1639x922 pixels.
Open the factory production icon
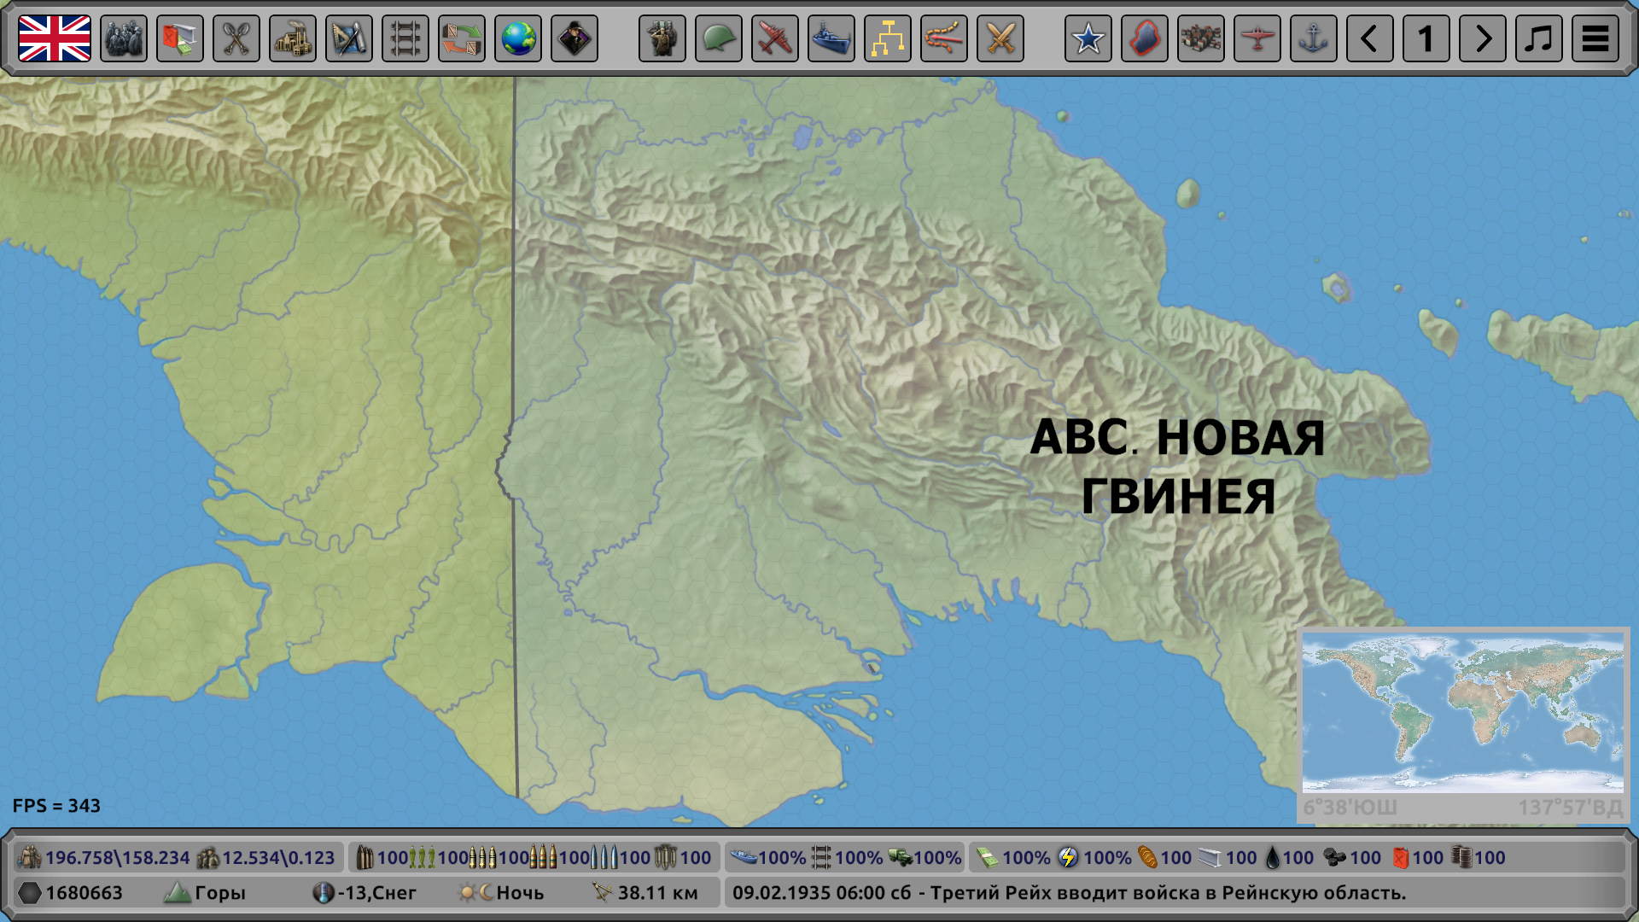pos(293,38)
